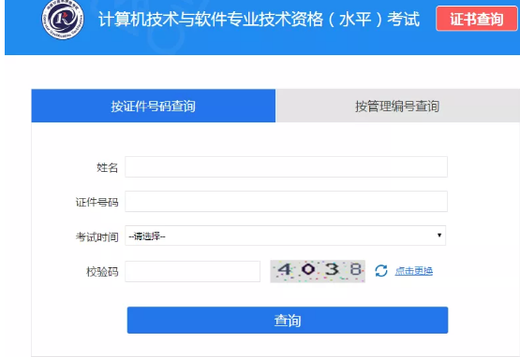Click the 校验码 label
The height and width of the screenshot is (357, 520).
coord(102,272)
